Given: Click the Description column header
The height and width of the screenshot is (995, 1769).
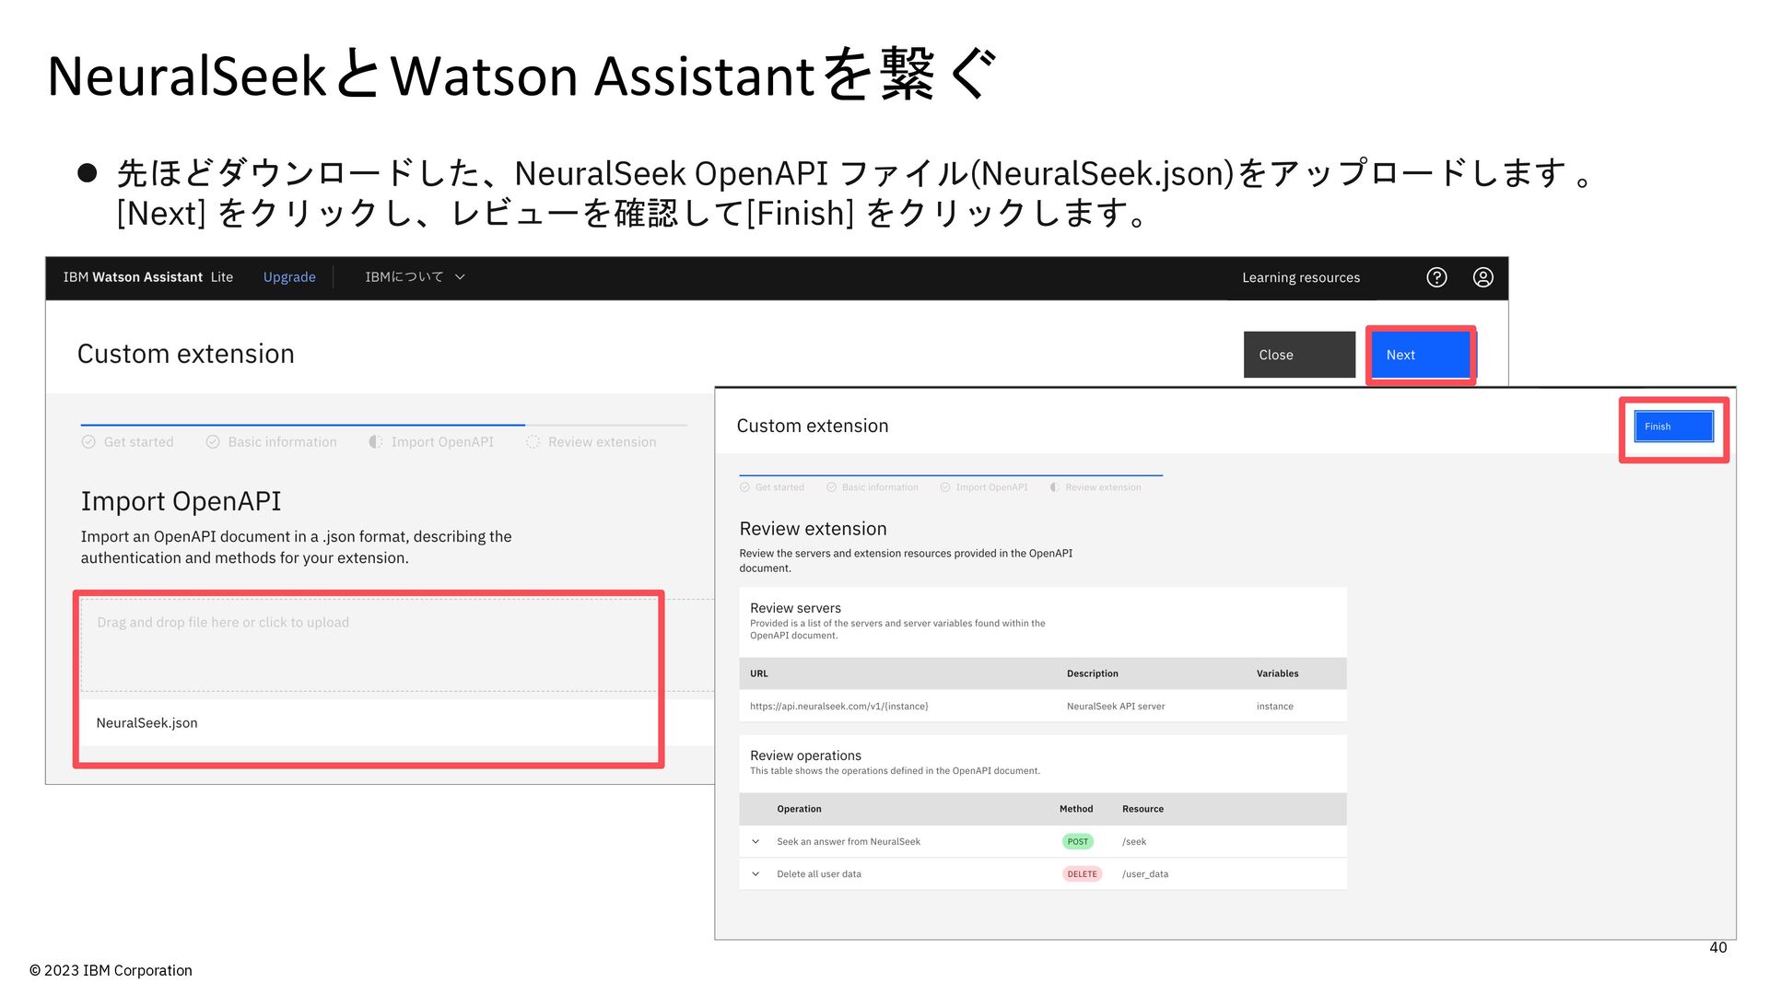Looking at the screenshot, I should (1092, 673).
